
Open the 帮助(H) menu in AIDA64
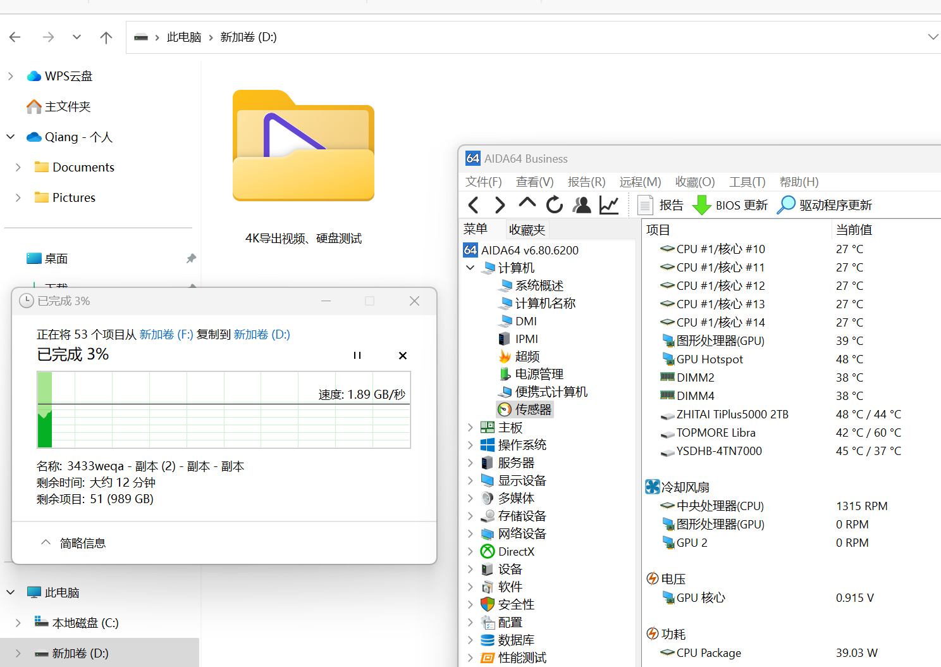click(799, 182)
